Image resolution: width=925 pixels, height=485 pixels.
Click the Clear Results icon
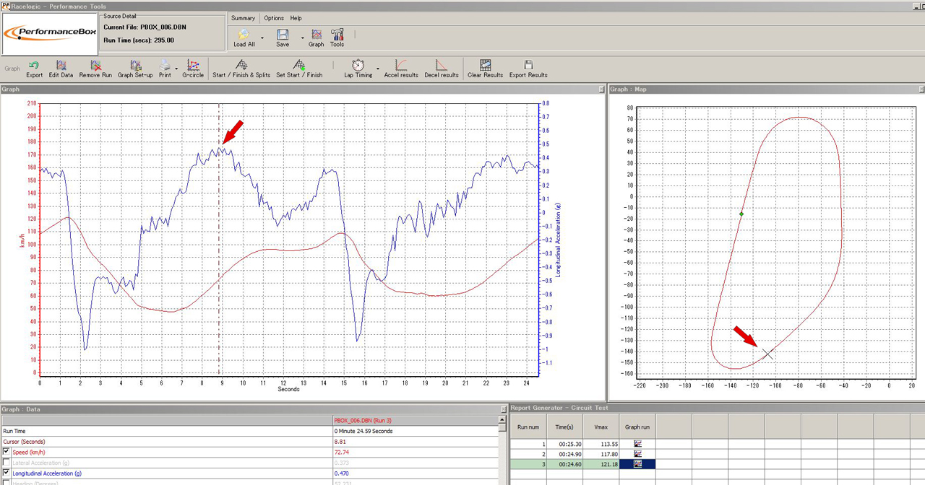coord(485,66)
